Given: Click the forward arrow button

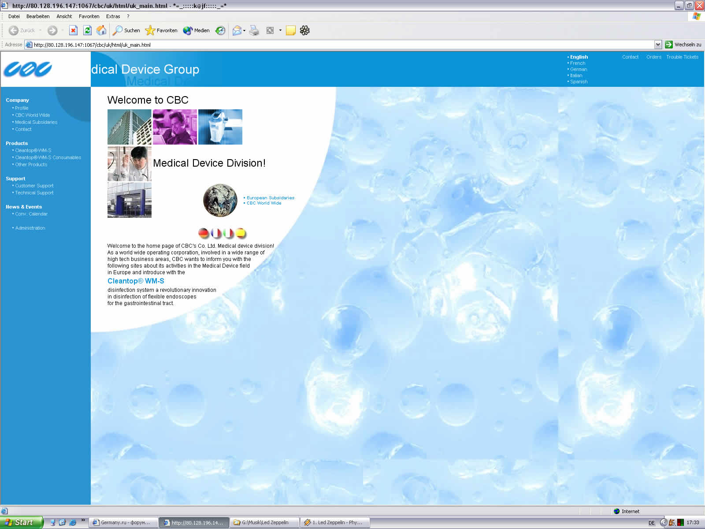Looking at the screenshot, I should [52, 30].
